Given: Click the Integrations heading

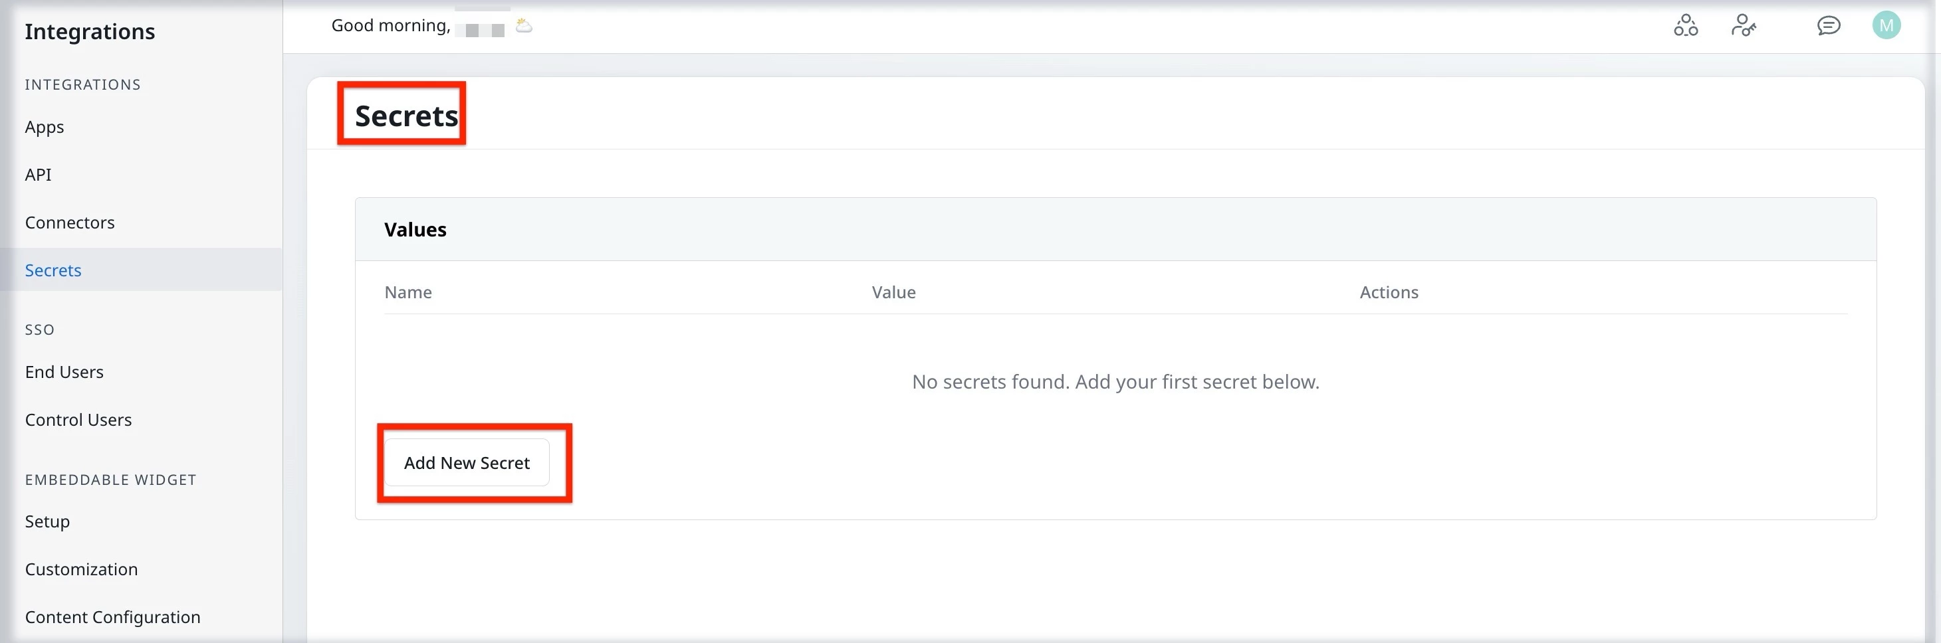Looking at the screenshot, I should tap(90, 31).
